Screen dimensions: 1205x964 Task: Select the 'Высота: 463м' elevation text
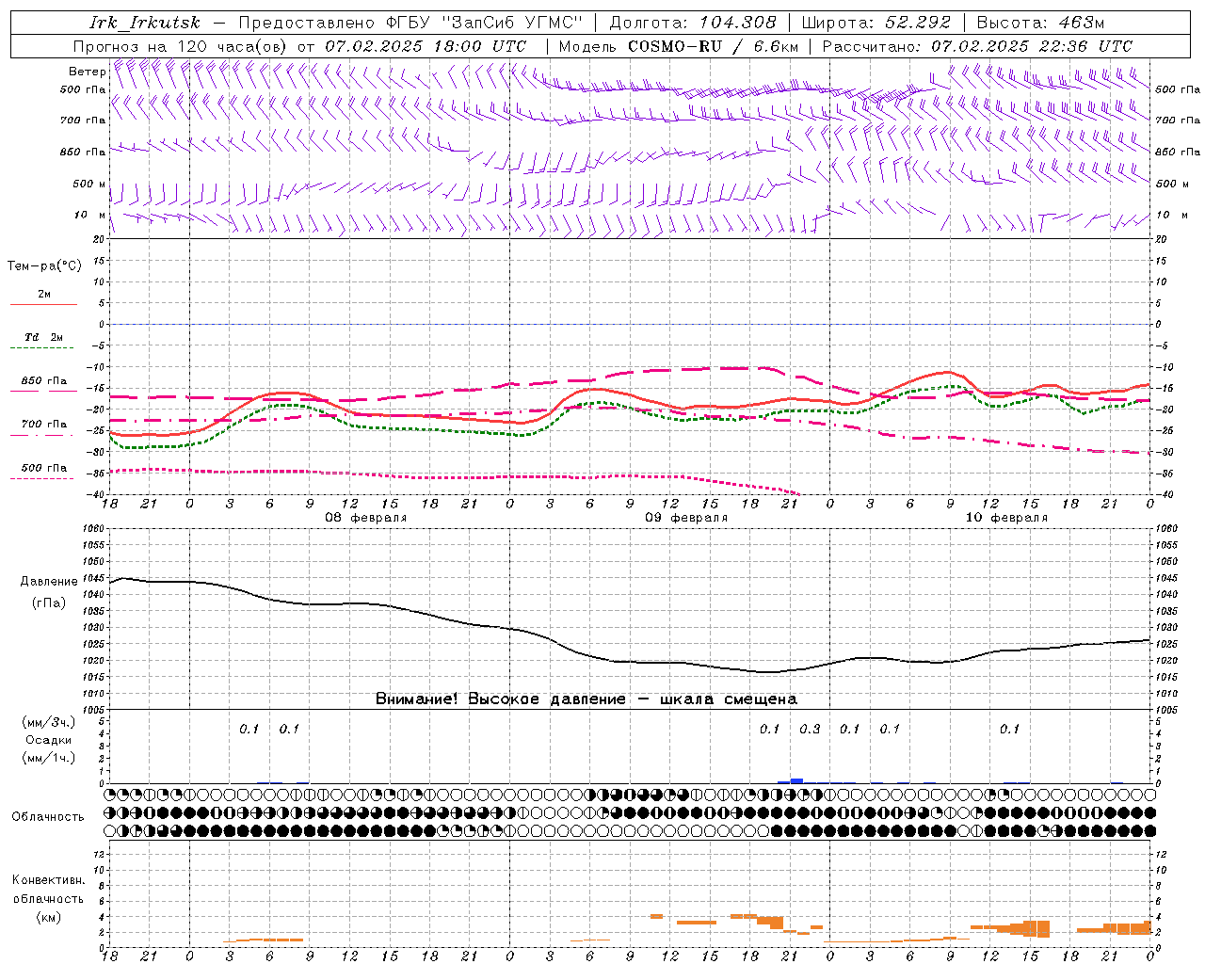(1040, 24)
